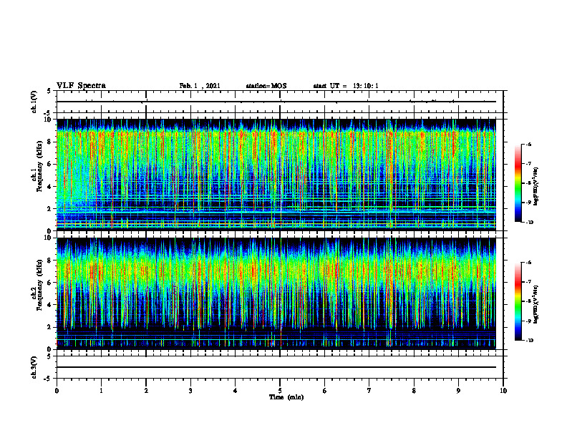Click the "station=MOS" header label

266,86
